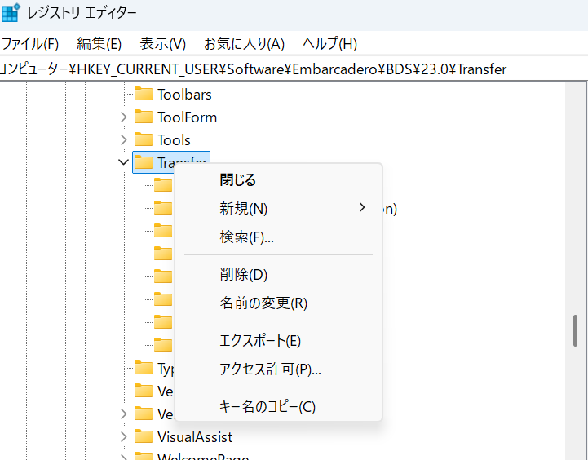This screenshot has height=460, width=588.
Task: Collapse the Transfer key
Action: pyautogui.click(x=123, y=163)
